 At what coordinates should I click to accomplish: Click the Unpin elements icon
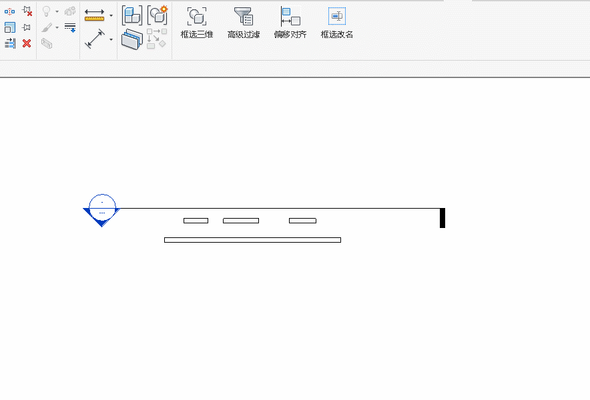click(27, 11)
